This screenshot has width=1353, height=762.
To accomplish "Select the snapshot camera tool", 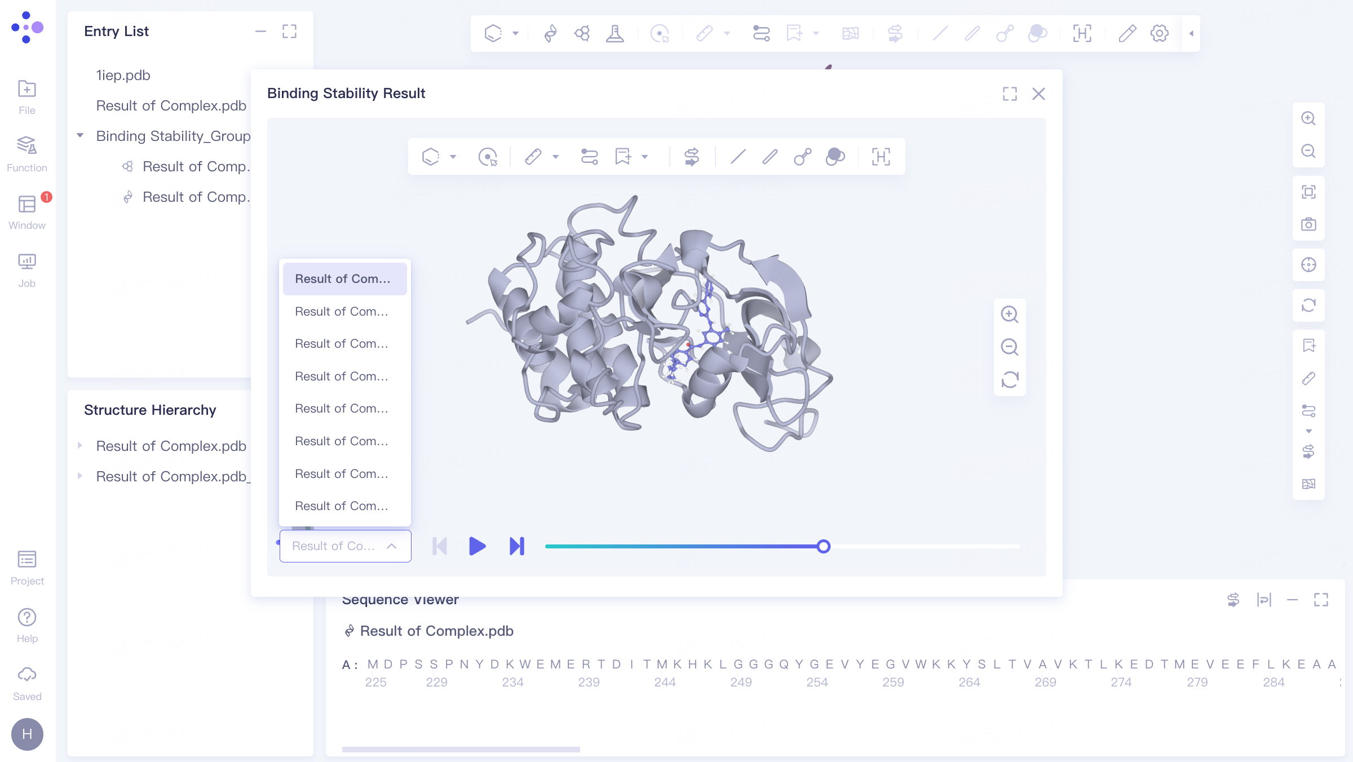I will pyautogui.click(x=1309, y=224).
